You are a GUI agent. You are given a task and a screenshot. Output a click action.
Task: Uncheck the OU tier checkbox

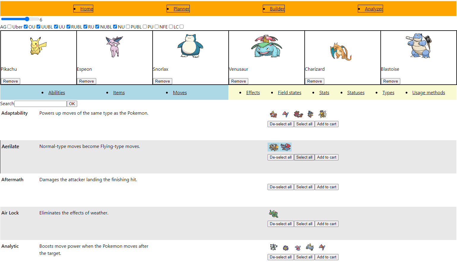tap(38, 26)
